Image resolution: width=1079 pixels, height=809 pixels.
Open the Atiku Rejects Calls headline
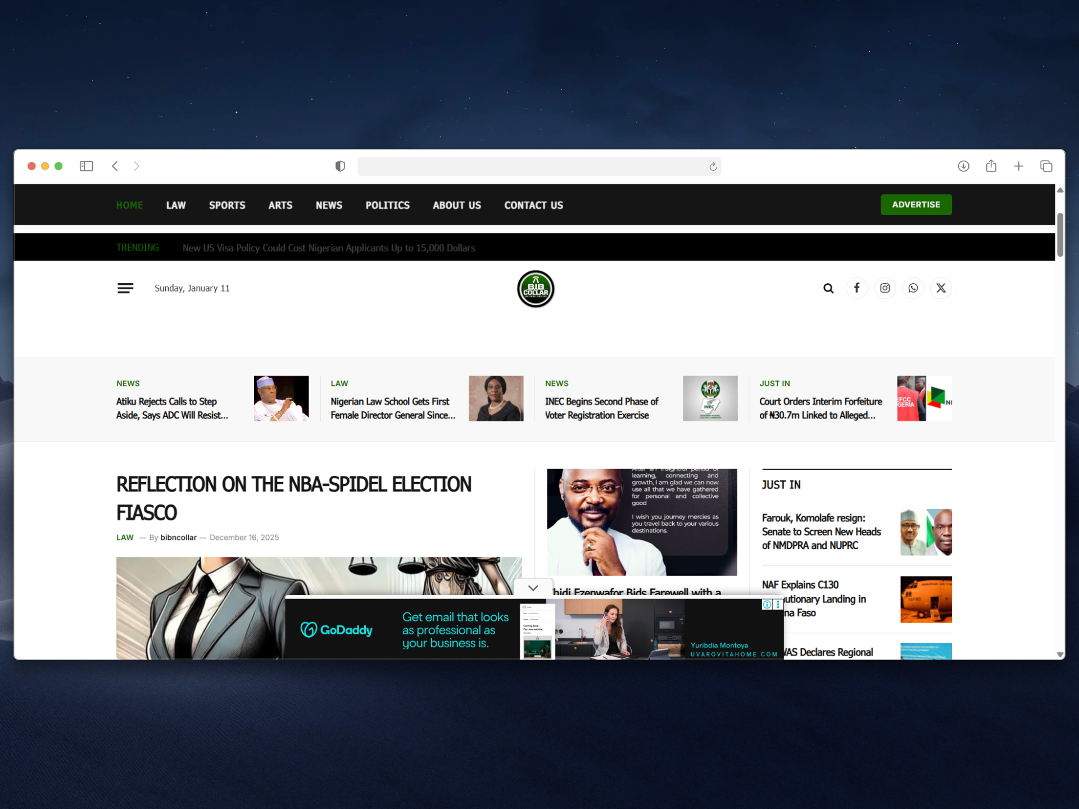click(x=172, y=408)
